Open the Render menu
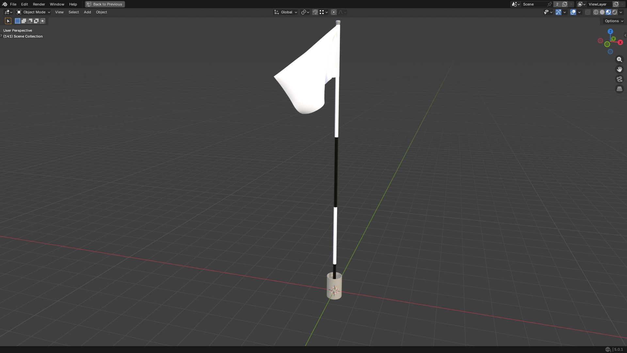This screenshot has height=353, width=627. 39,4
